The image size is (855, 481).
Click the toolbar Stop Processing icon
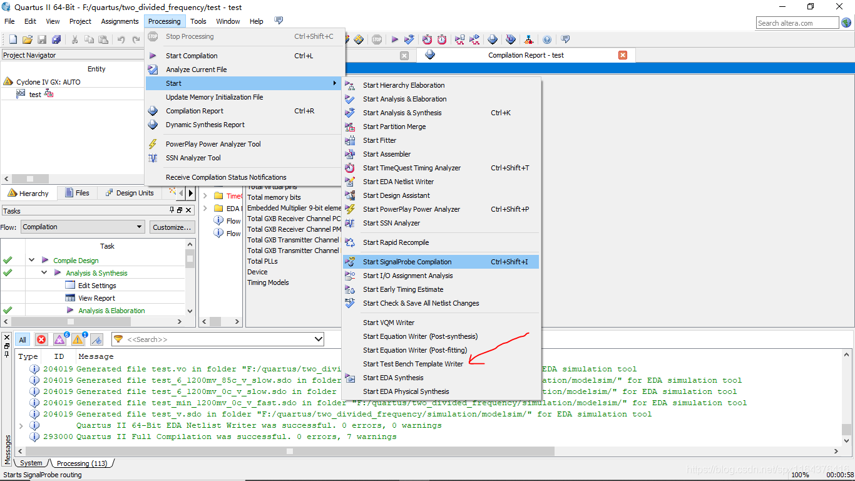tap(377, 39)
